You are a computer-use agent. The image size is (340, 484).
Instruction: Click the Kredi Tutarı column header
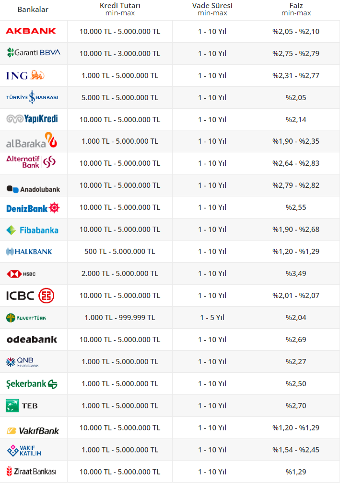click(x=120, y=9)
